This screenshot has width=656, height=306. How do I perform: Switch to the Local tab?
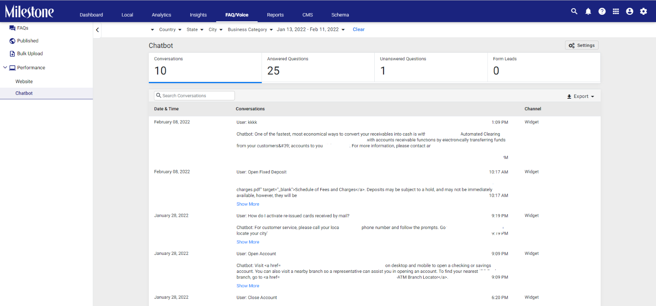pyautogui.click(x=127, y=15)
